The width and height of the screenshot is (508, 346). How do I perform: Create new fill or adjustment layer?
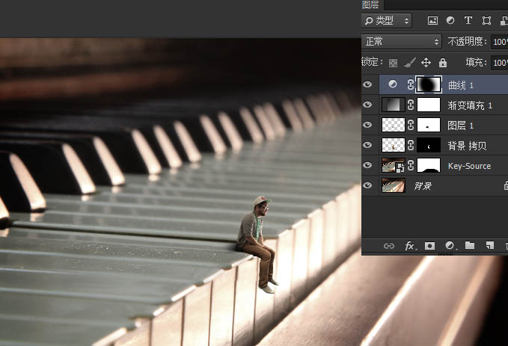pos(450,246)
